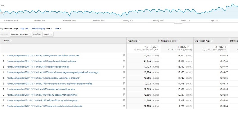The height and width of the screenshot is (116, 238).
Task: Select the Page primary dimension
Action: coord(16,28)
